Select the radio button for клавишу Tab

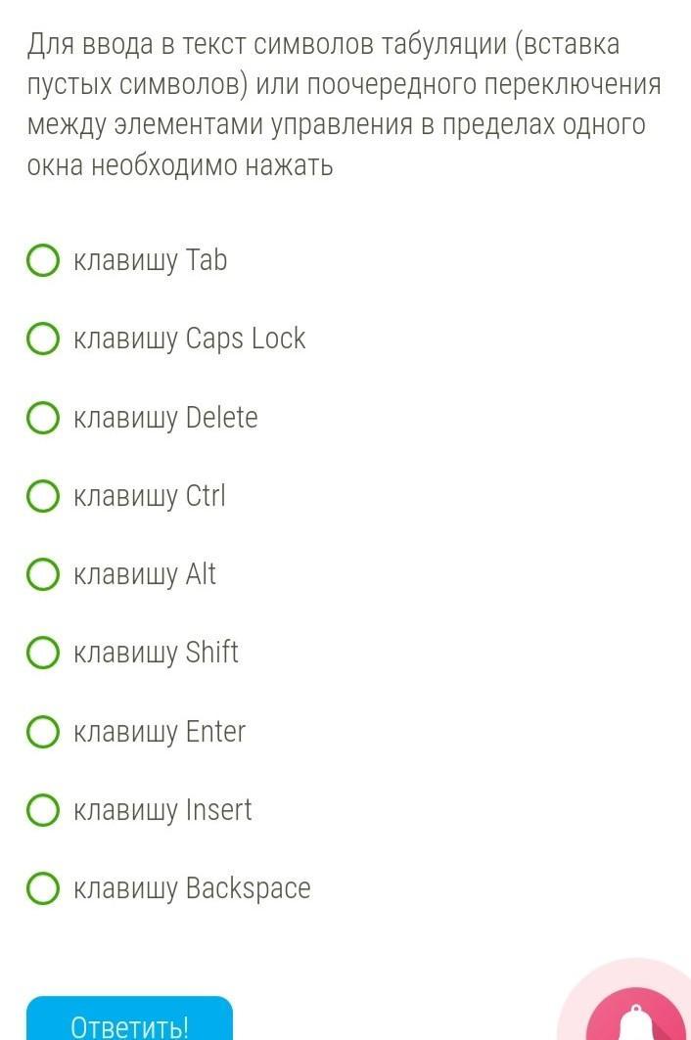[42, 261]
